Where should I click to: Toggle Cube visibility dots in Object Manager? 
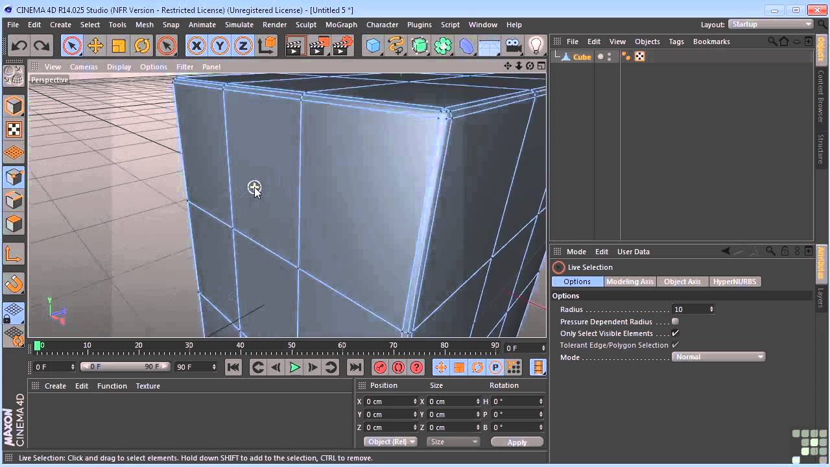[609, 56]
